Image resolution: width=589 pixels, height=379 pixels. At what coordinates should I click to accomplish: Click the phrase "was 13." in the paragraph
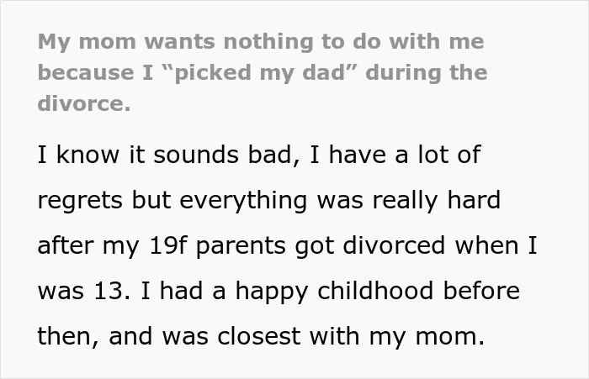point(84,291)
